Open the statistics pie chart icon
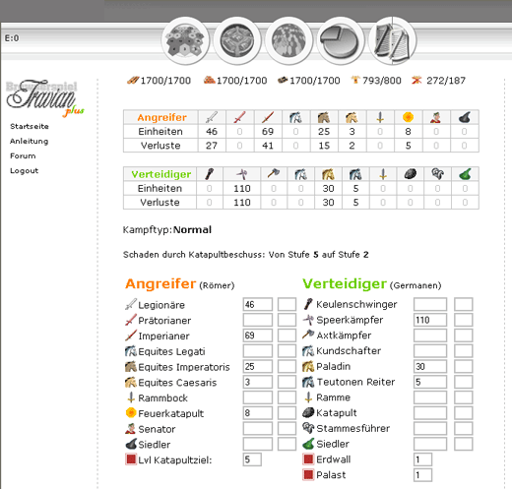512x489 pixels. (341, 41)
